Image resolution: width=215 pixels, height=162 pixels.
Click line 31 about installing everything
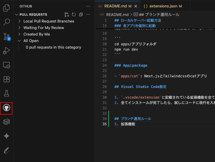tap(165, 103)
